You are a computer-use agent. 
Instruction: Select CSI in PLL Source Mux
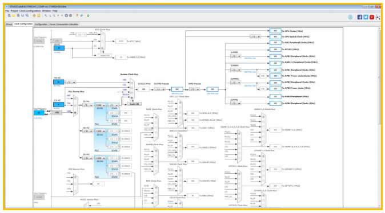[75, 106]
